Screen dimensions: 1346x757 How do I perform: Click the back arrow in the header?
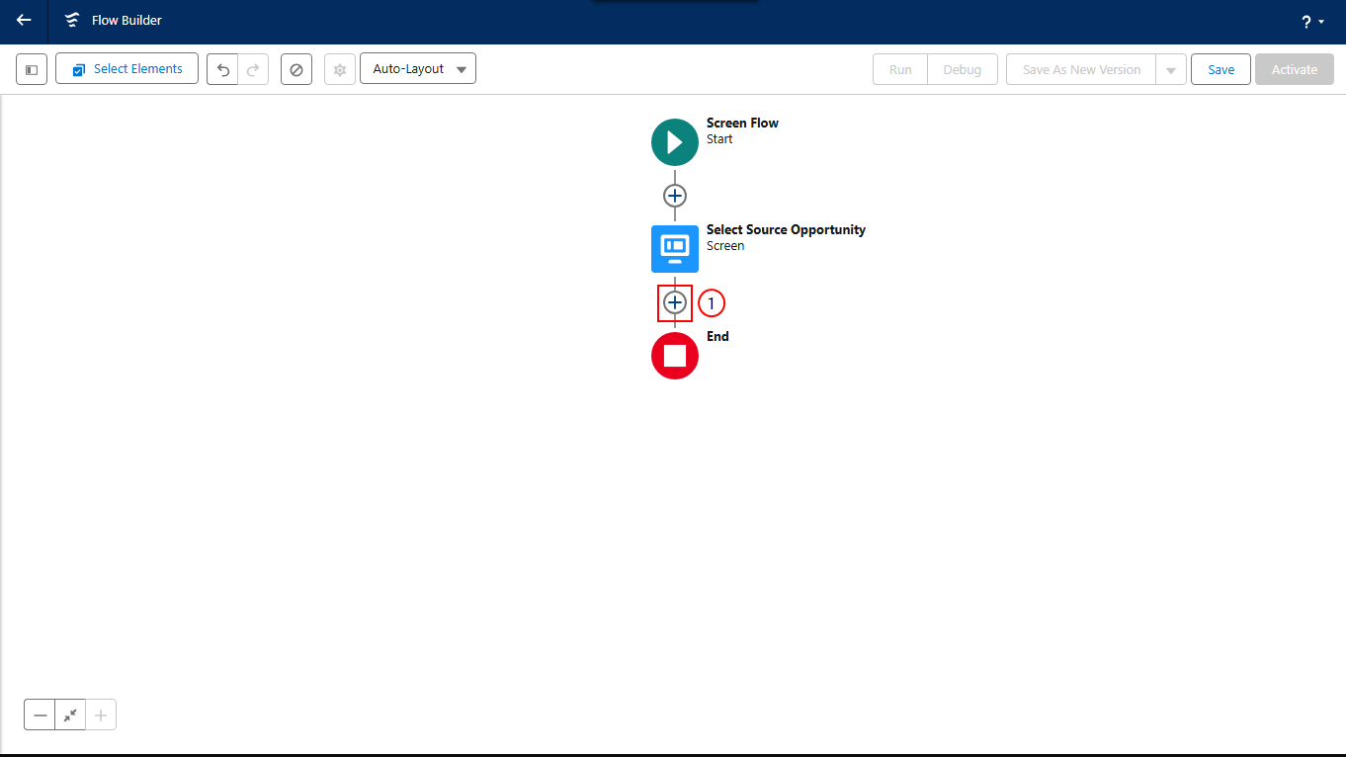[24, 20]
